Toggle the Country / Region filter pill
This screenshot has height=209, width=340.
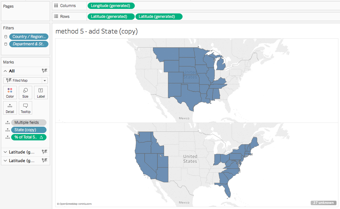[29, 36]
